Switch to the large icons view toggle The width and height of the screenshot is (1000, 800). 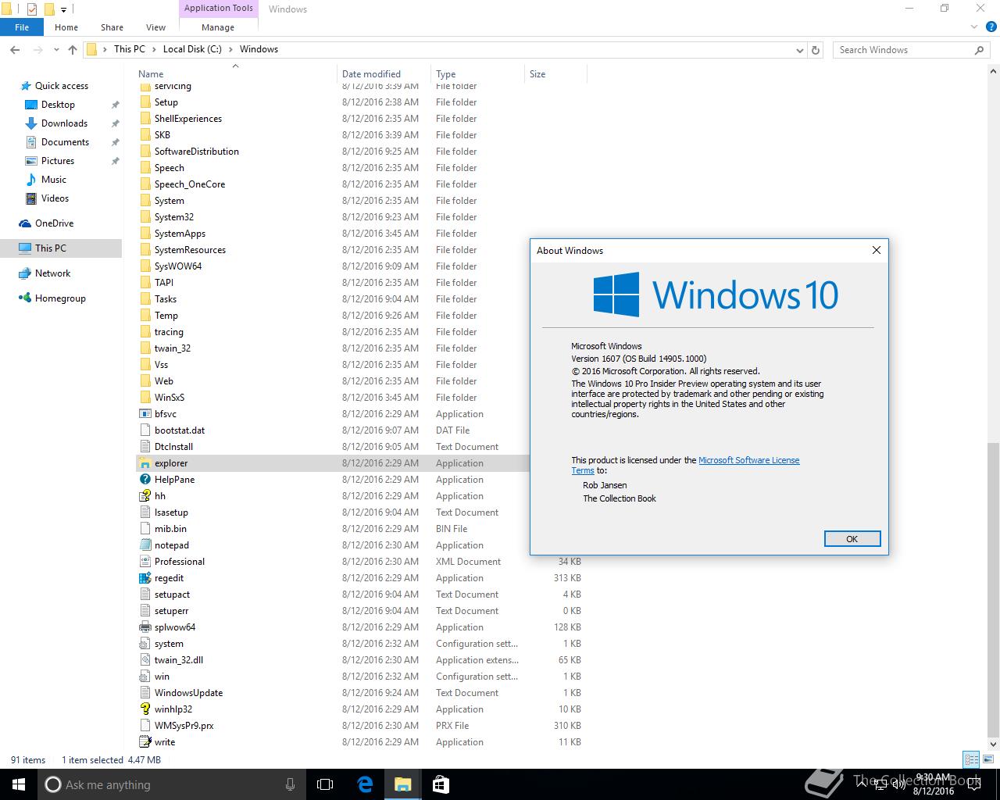[987, 759]
